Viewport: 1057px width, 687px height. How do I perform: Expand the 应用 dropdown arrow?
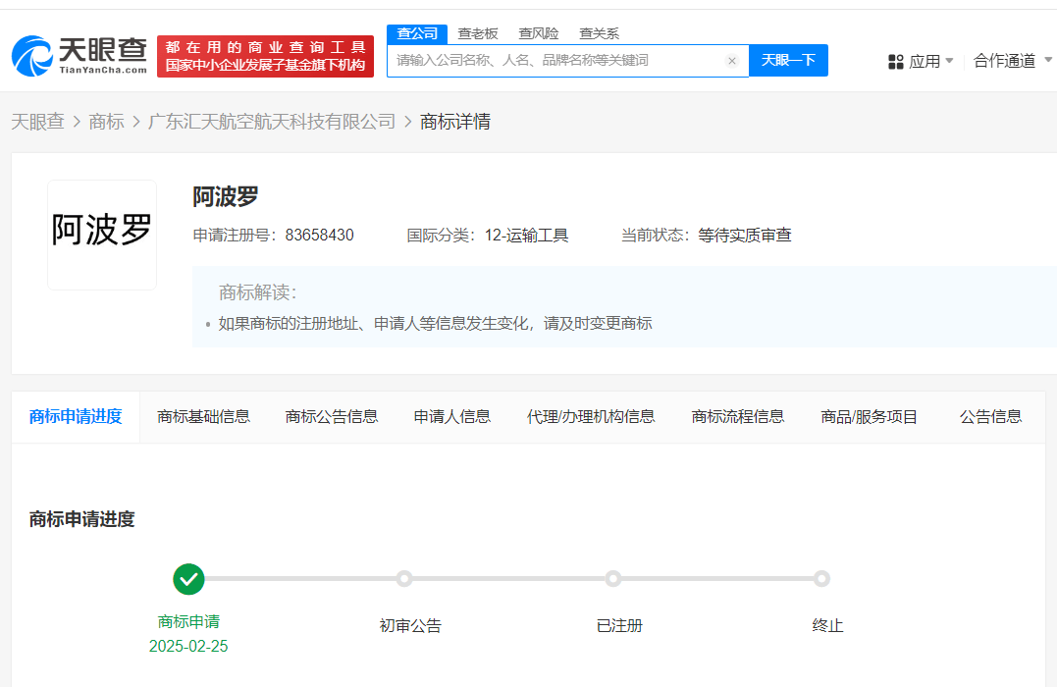point(949,61)
